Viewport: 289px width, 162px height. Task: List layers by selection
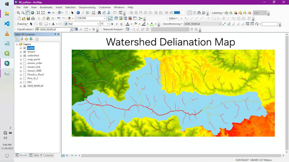click(31, 39)
